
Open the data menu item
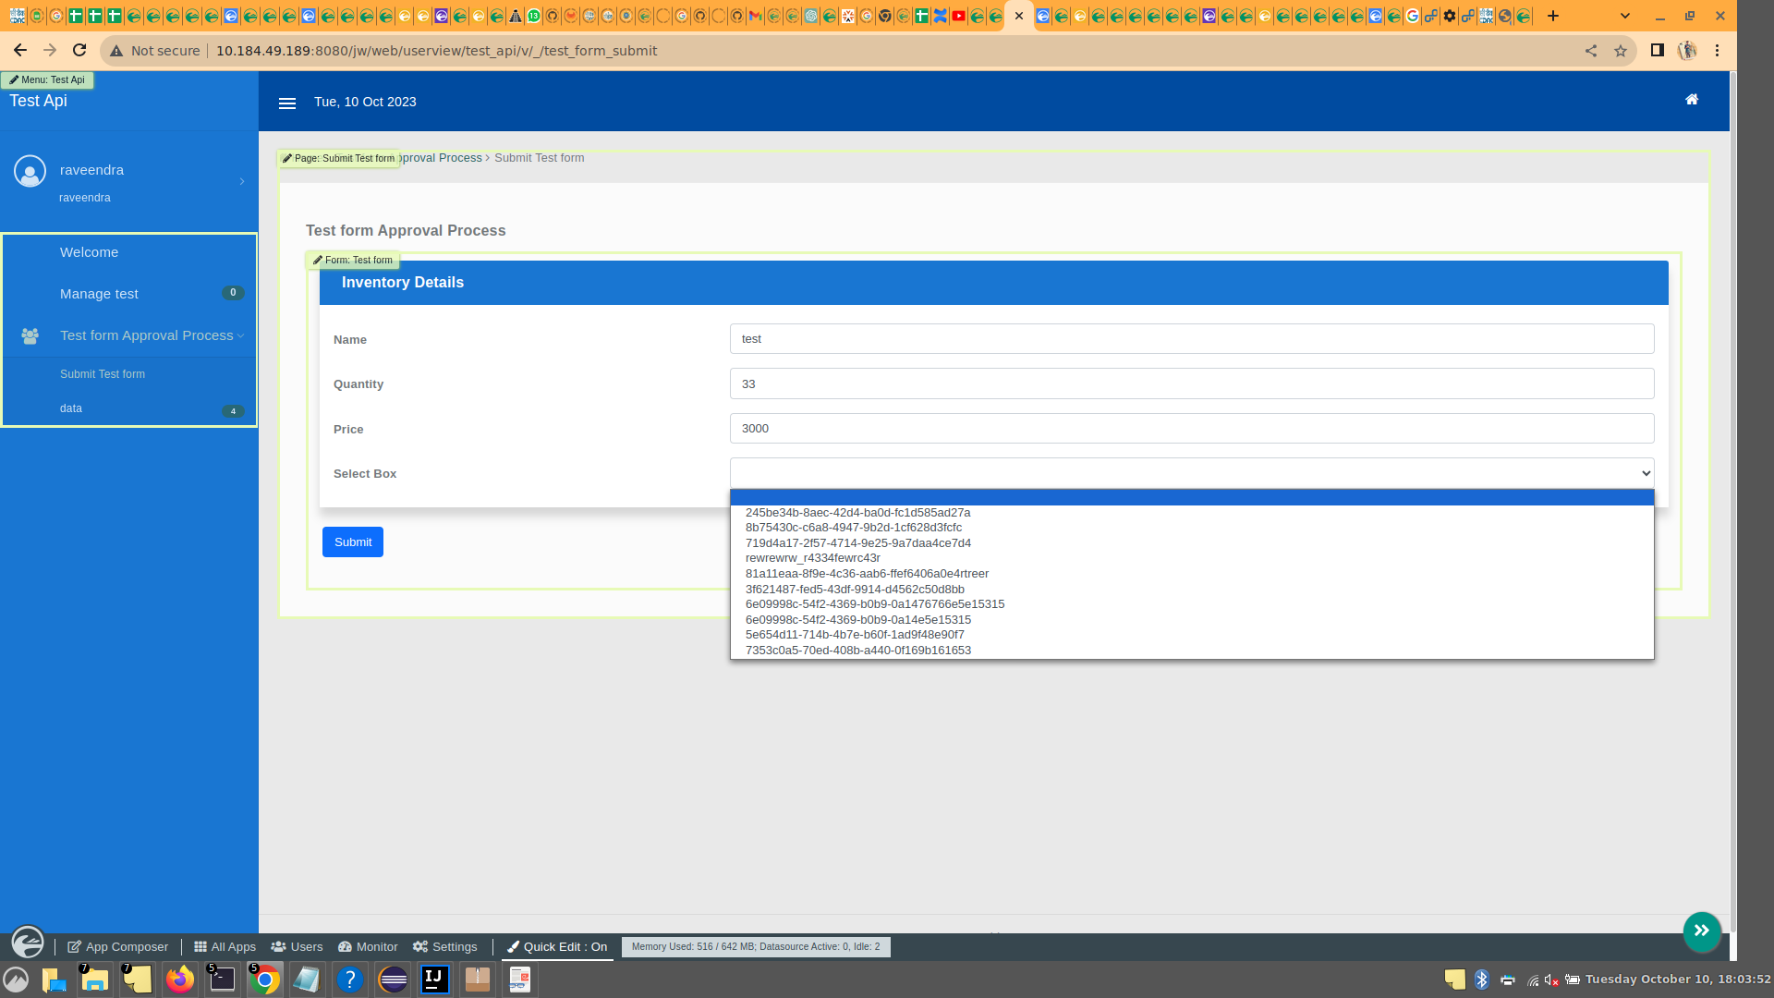(71, 408)
